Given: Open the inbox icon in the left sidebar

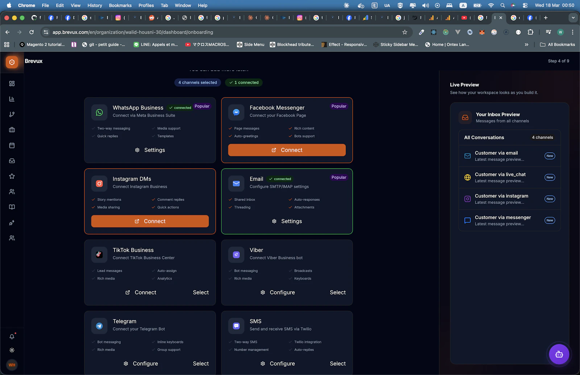Looking at the screenshot, I should coord(12,161).
